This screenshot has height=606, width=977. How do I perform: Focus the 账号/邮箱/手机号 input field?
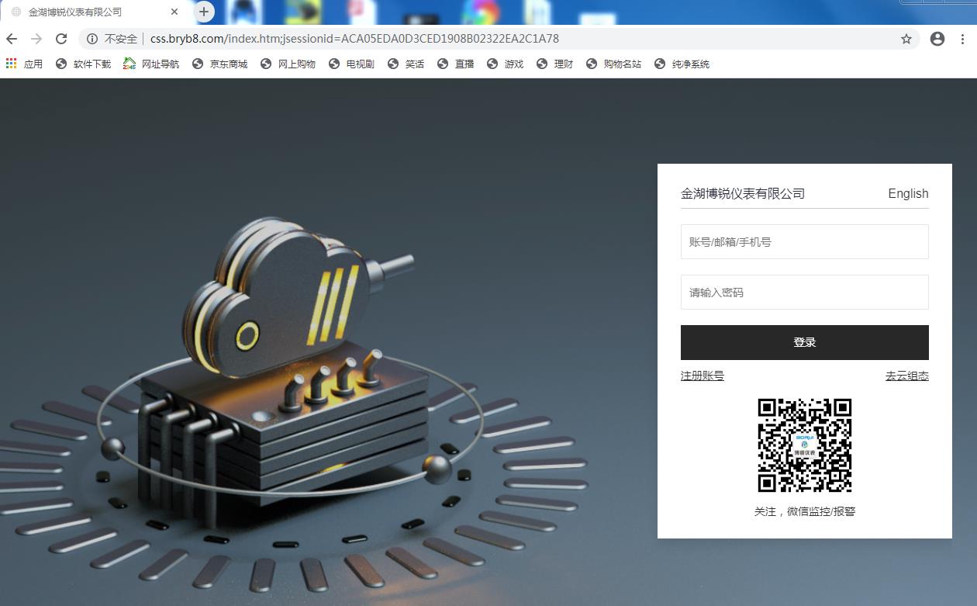tap(804, 242)
